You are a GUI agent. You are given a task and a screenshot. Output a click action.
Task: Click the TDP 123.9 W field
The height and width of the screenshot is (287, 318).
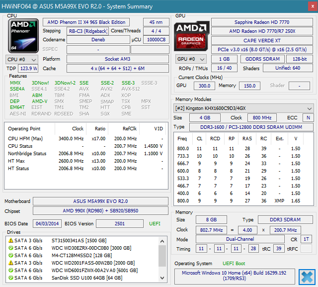[x=28, y=69]
